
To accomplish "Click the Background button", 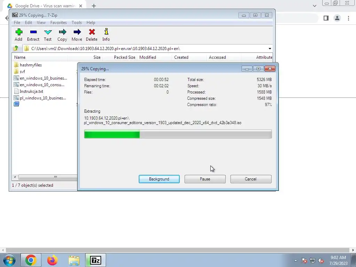I will click(x=159, y=179).
